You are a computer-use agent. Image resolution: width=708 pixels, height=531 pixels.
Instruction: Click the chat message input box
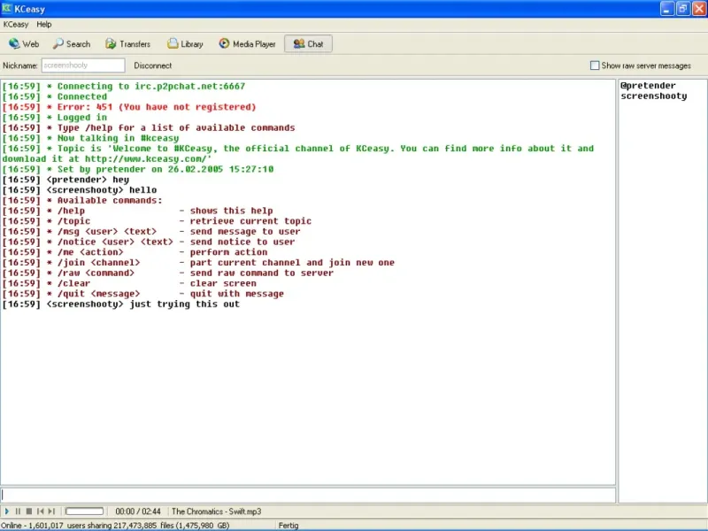[308, 495]
